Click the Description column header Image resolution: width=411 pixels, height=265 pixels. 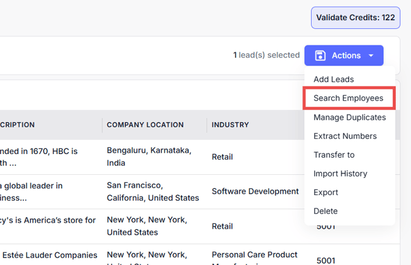point(17,125)
